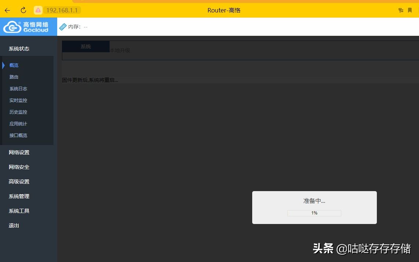Viewport: 419px width, 262px height.
Task: Expand the 网络设置 section
Action: 19,152
